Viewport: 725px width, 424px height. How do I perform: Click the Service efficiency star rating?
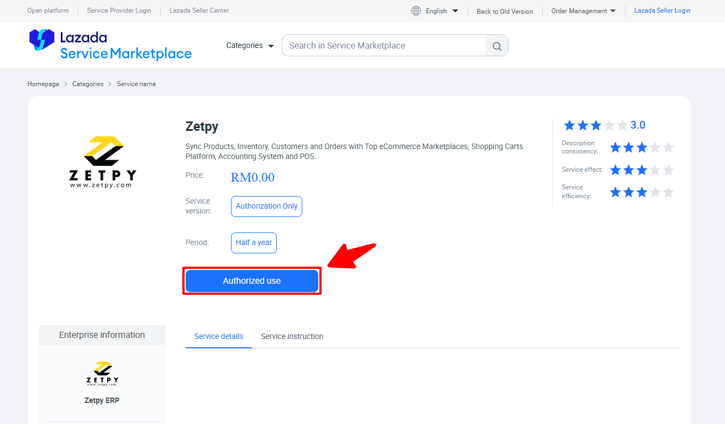(642, 192)
